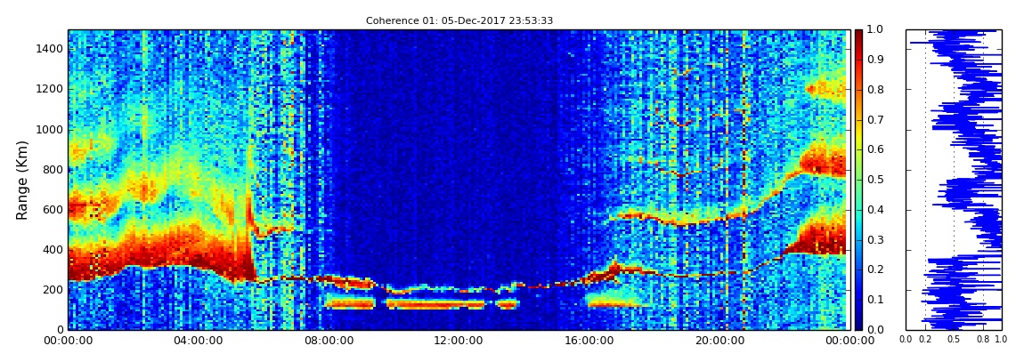
Task: Click the colorbar 1.0 label
Action: (x=874, y=30)
